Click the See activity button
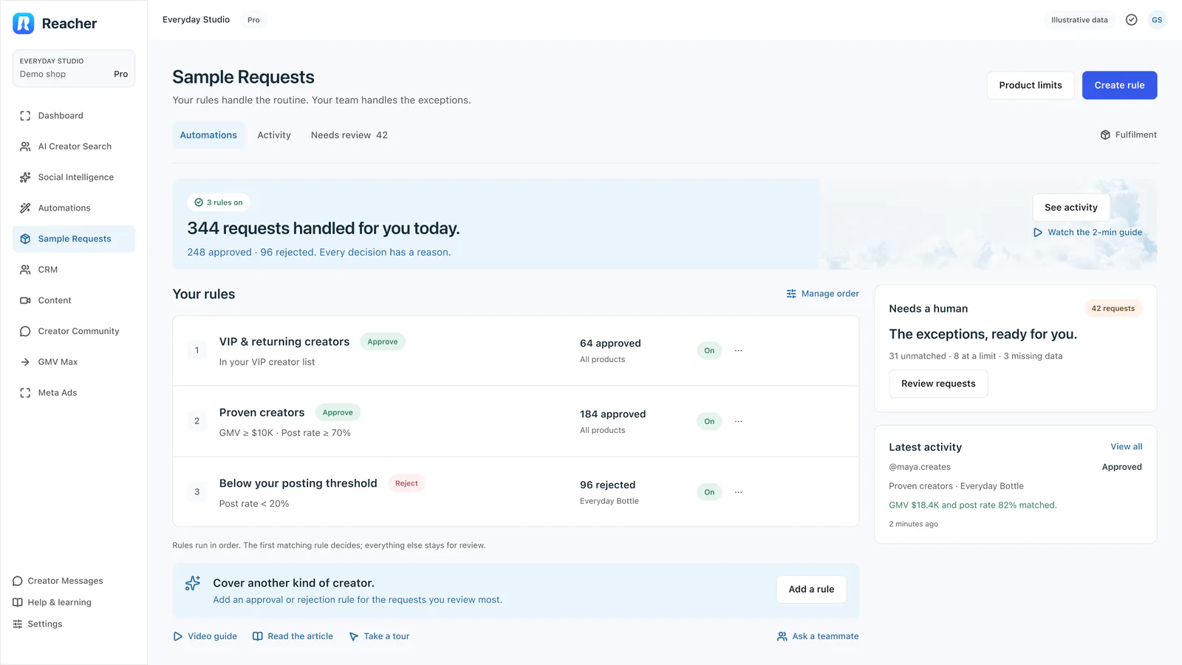Viewport: 1182px width, 665px height. [1070, 208]
